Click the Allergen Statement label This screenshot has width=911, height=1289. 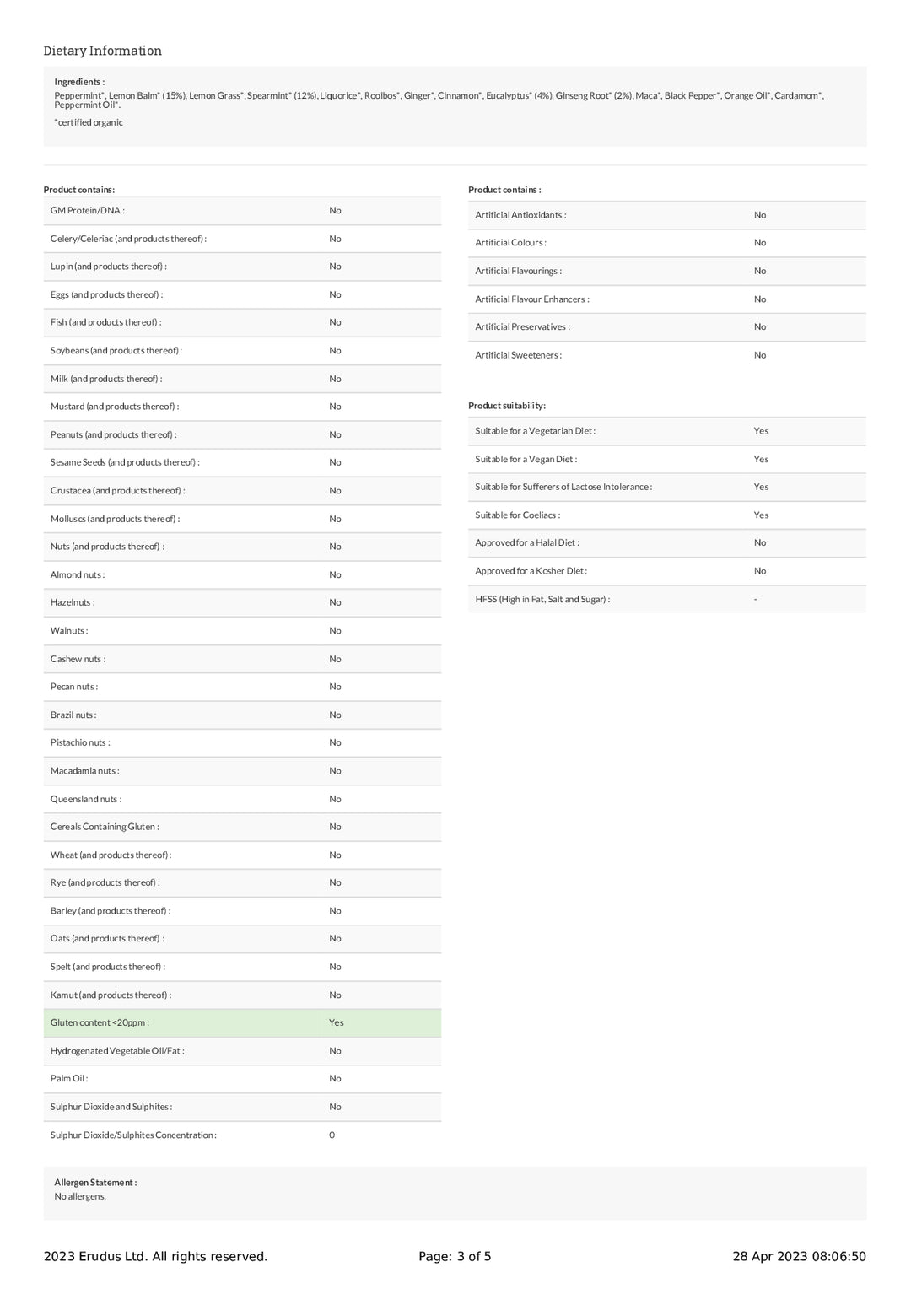[x=95, y=1182]
